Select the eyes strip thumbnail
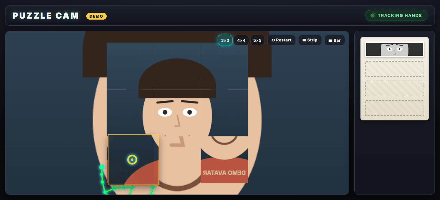440x200 pixels. 395,49
